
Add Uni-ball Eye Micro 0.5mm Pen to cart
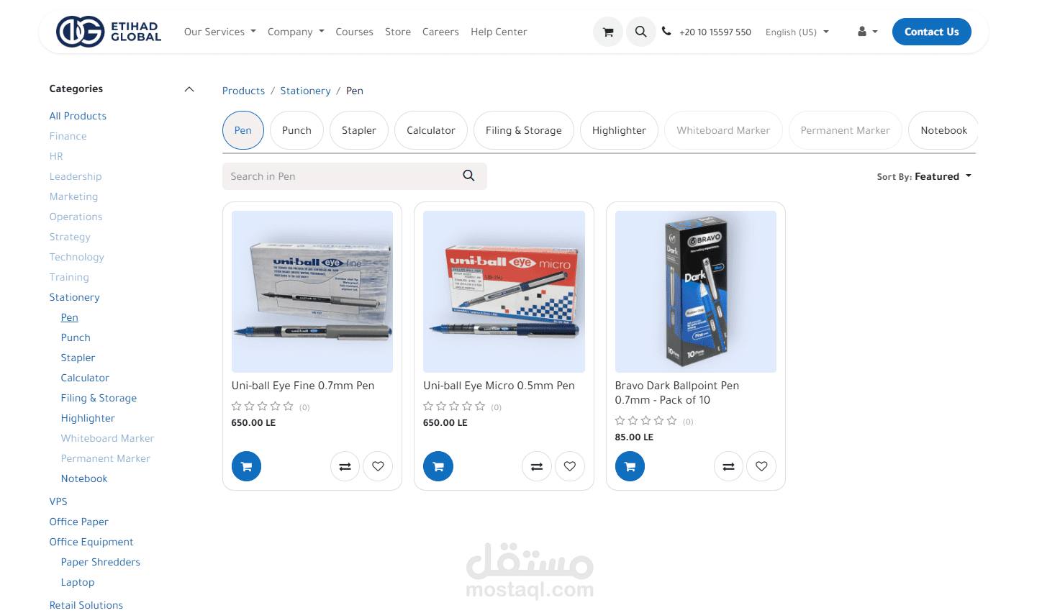438,466
